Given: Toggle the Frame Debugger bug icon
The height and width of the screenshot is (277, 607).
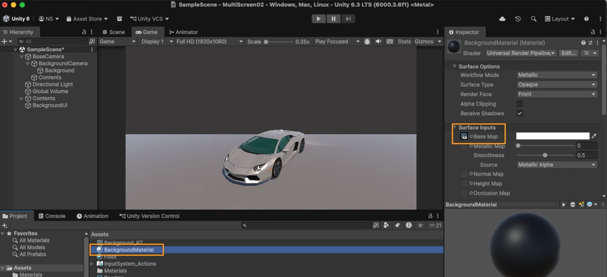Looking at the screenshot, I should [367, 41].
